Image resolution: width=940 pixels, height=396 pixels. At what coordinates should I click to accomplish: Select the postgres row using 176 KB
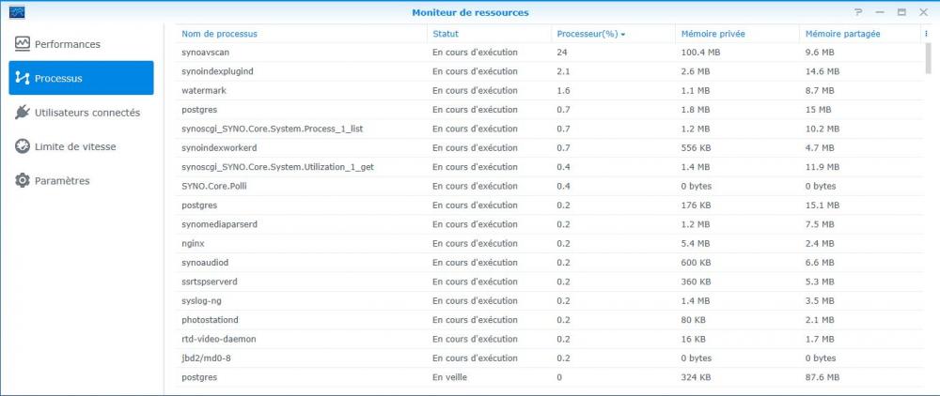pyautogui.click(x=549, y=206)
